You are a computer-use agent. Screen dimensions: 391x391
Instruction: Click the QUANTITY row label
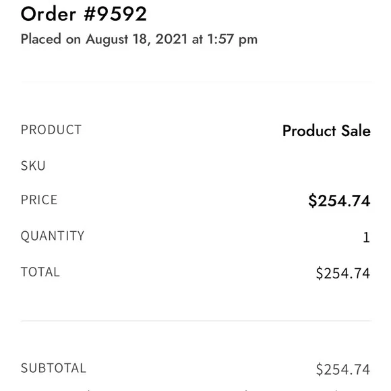point(53,236)
